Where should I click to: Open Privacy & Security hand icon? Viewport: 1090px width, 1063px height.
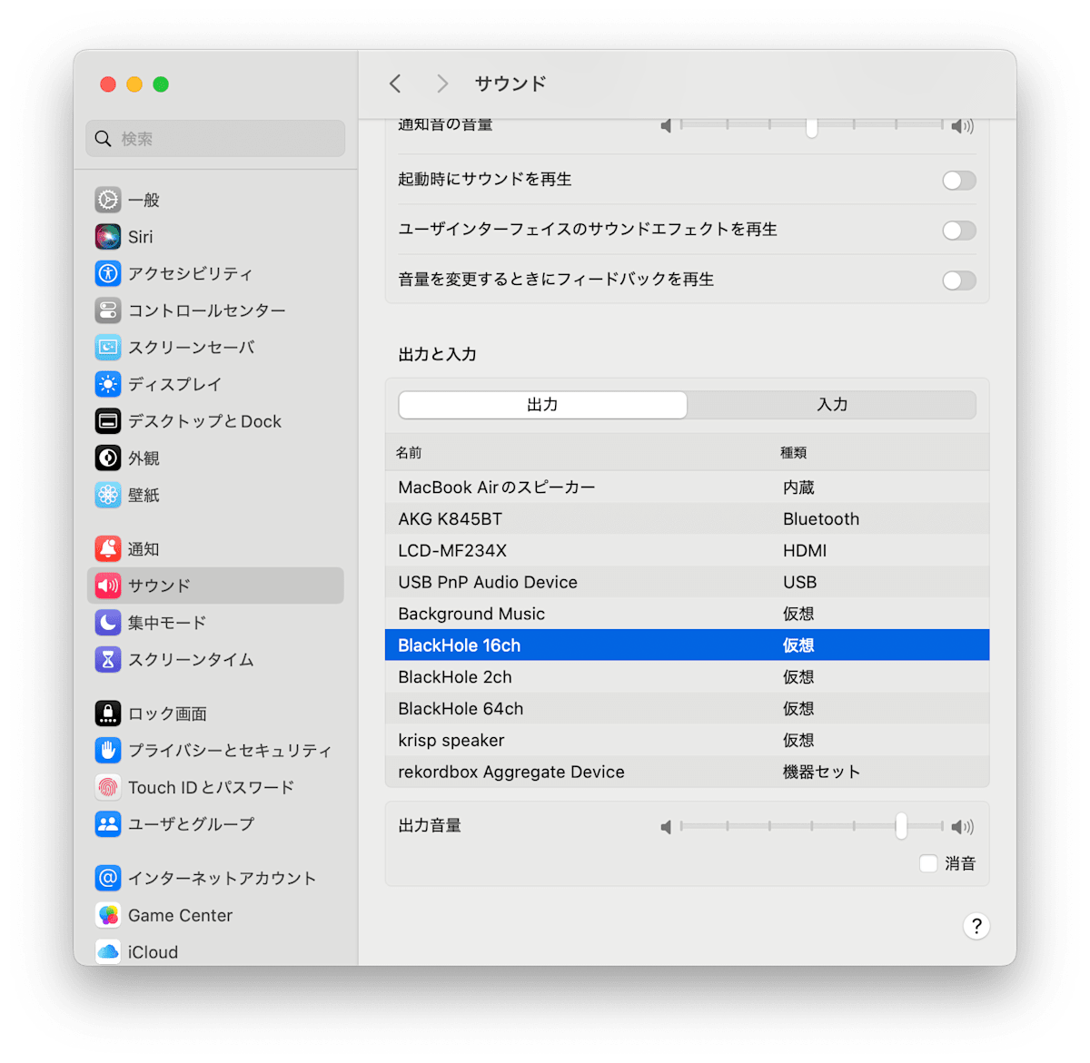coord(108,750)
